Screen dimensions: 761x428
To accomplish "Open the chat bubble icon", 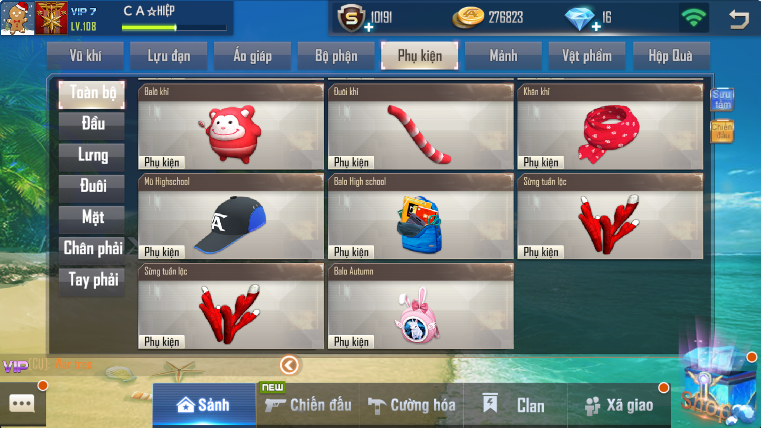I will click(x=22, y=403).
